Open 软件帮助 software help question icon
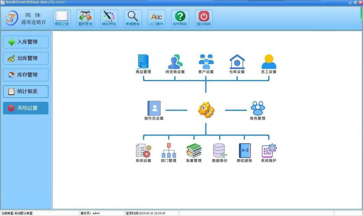363x216 pixels. click(x=180, y=18)
